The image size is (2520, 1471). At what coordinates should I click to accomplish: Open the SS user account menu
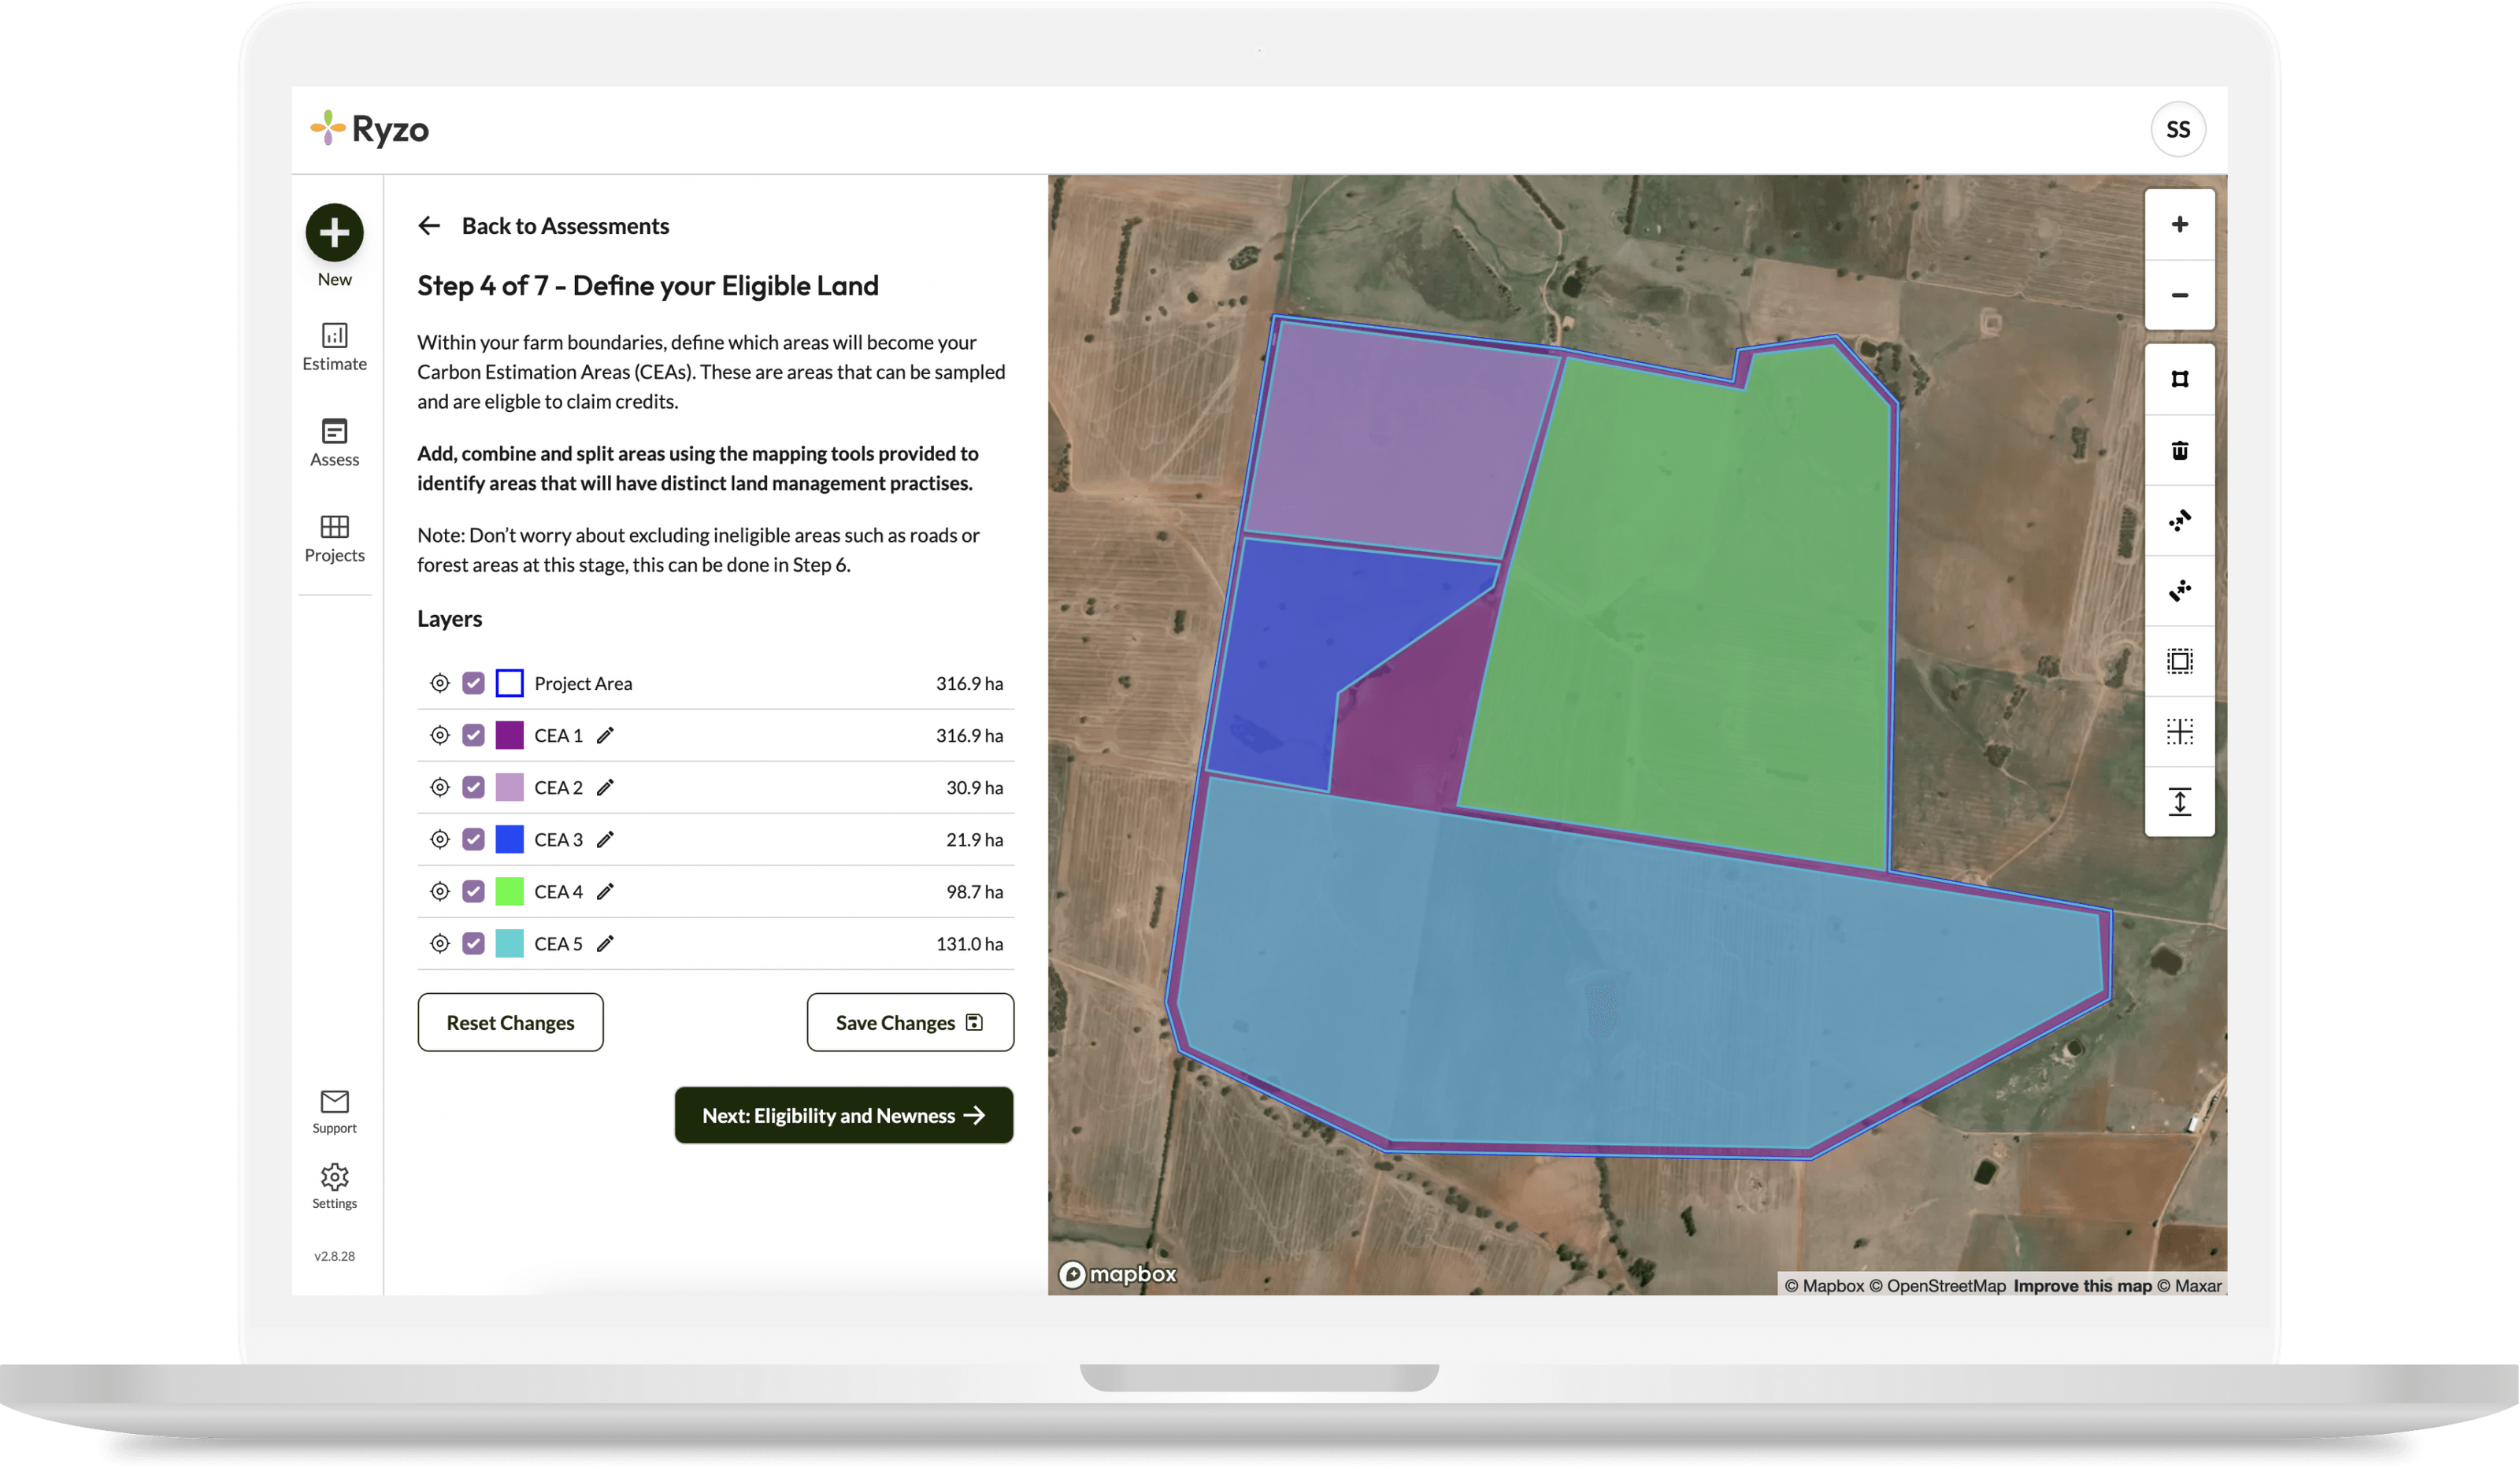point(2177,129)
